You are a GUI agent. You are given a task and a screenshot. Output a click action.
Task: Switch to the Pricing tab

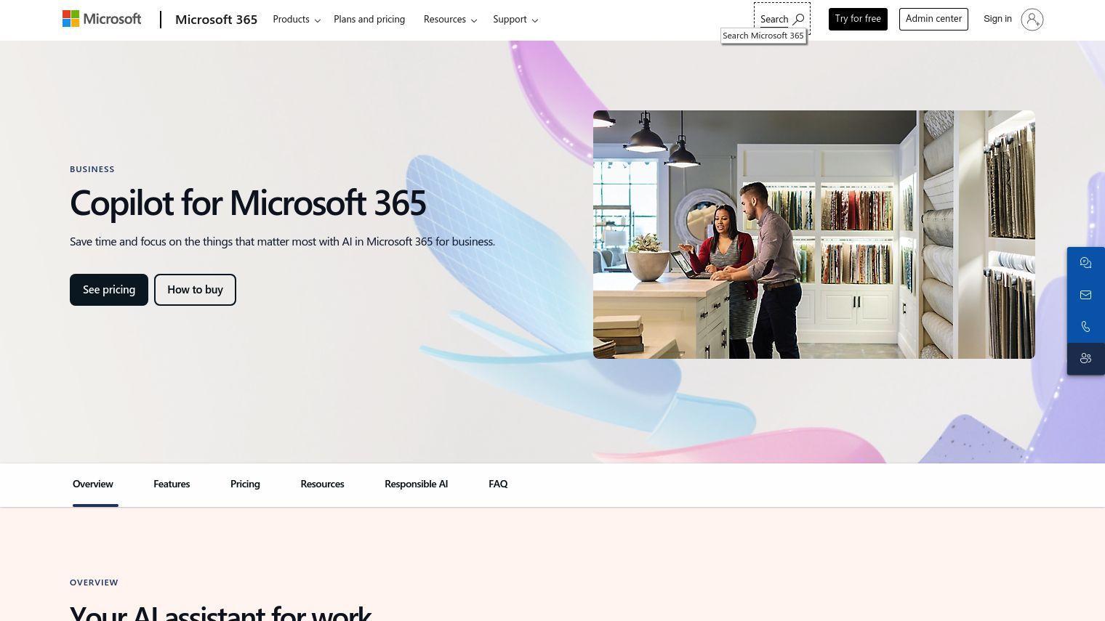[x=245, y=484]
